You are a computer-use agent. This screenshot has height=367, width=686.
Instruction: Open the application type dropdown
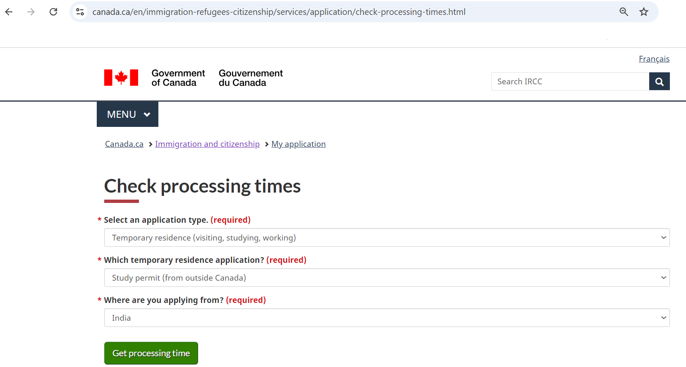point(387,238)
